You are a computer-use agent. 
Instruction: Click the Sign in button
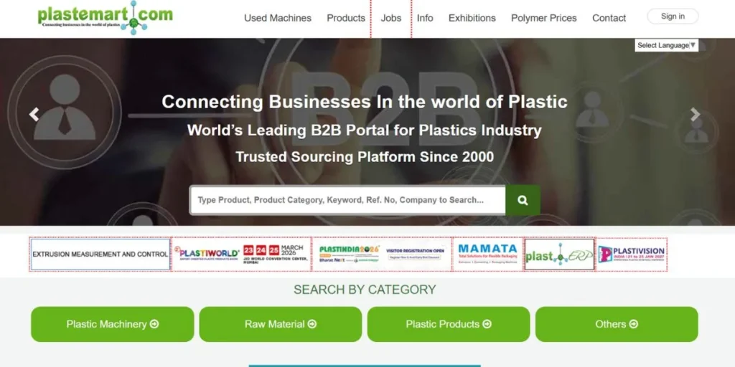[x=673, y=16]
